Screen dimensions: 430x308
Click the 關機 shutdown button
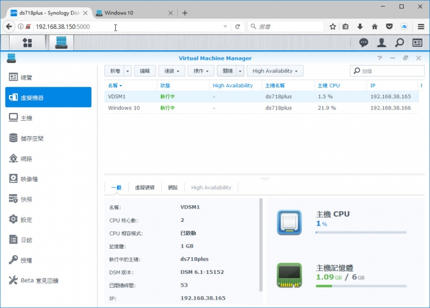point(227,71)
